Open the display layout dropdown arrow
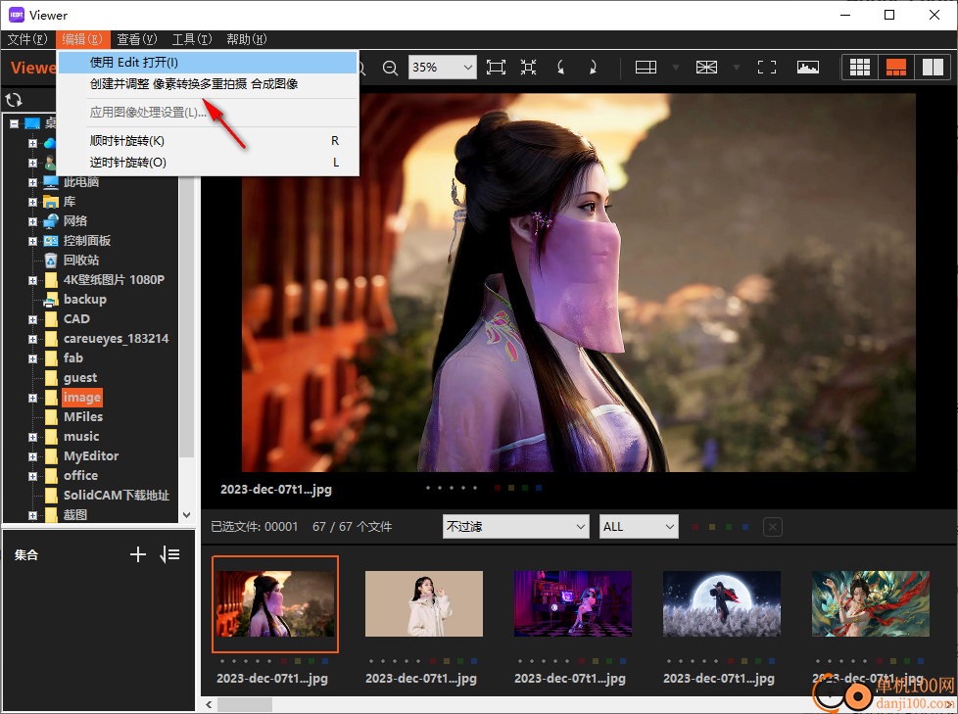This screenshot has height=714, width=958. [676, 68]
